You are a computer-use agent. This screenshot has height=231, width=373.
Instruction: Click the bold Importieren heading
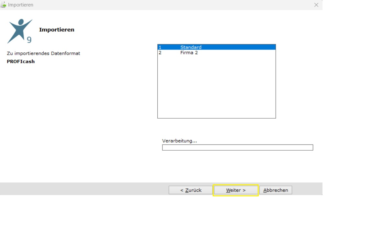point(57,29)
